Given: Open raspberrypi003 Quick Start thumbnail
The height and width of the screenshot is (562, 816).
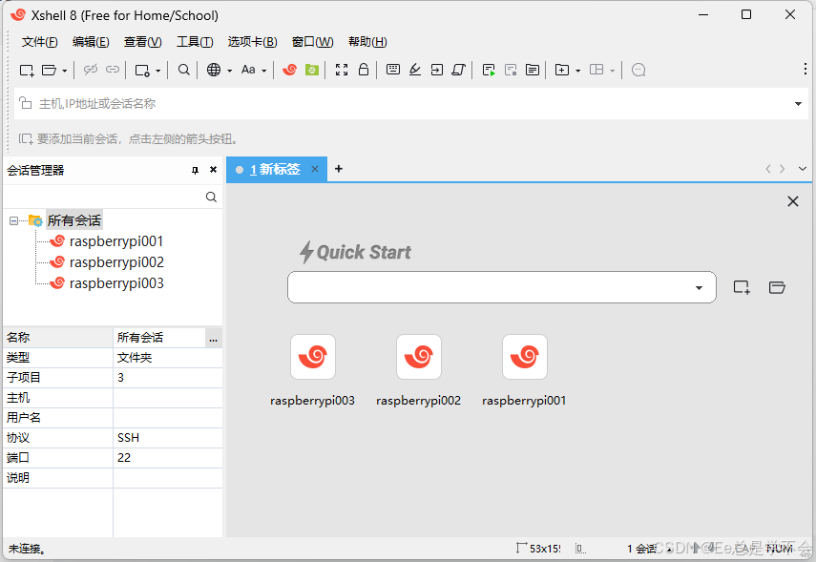Looking at the screenshot, I should click(x=313, y=357).
